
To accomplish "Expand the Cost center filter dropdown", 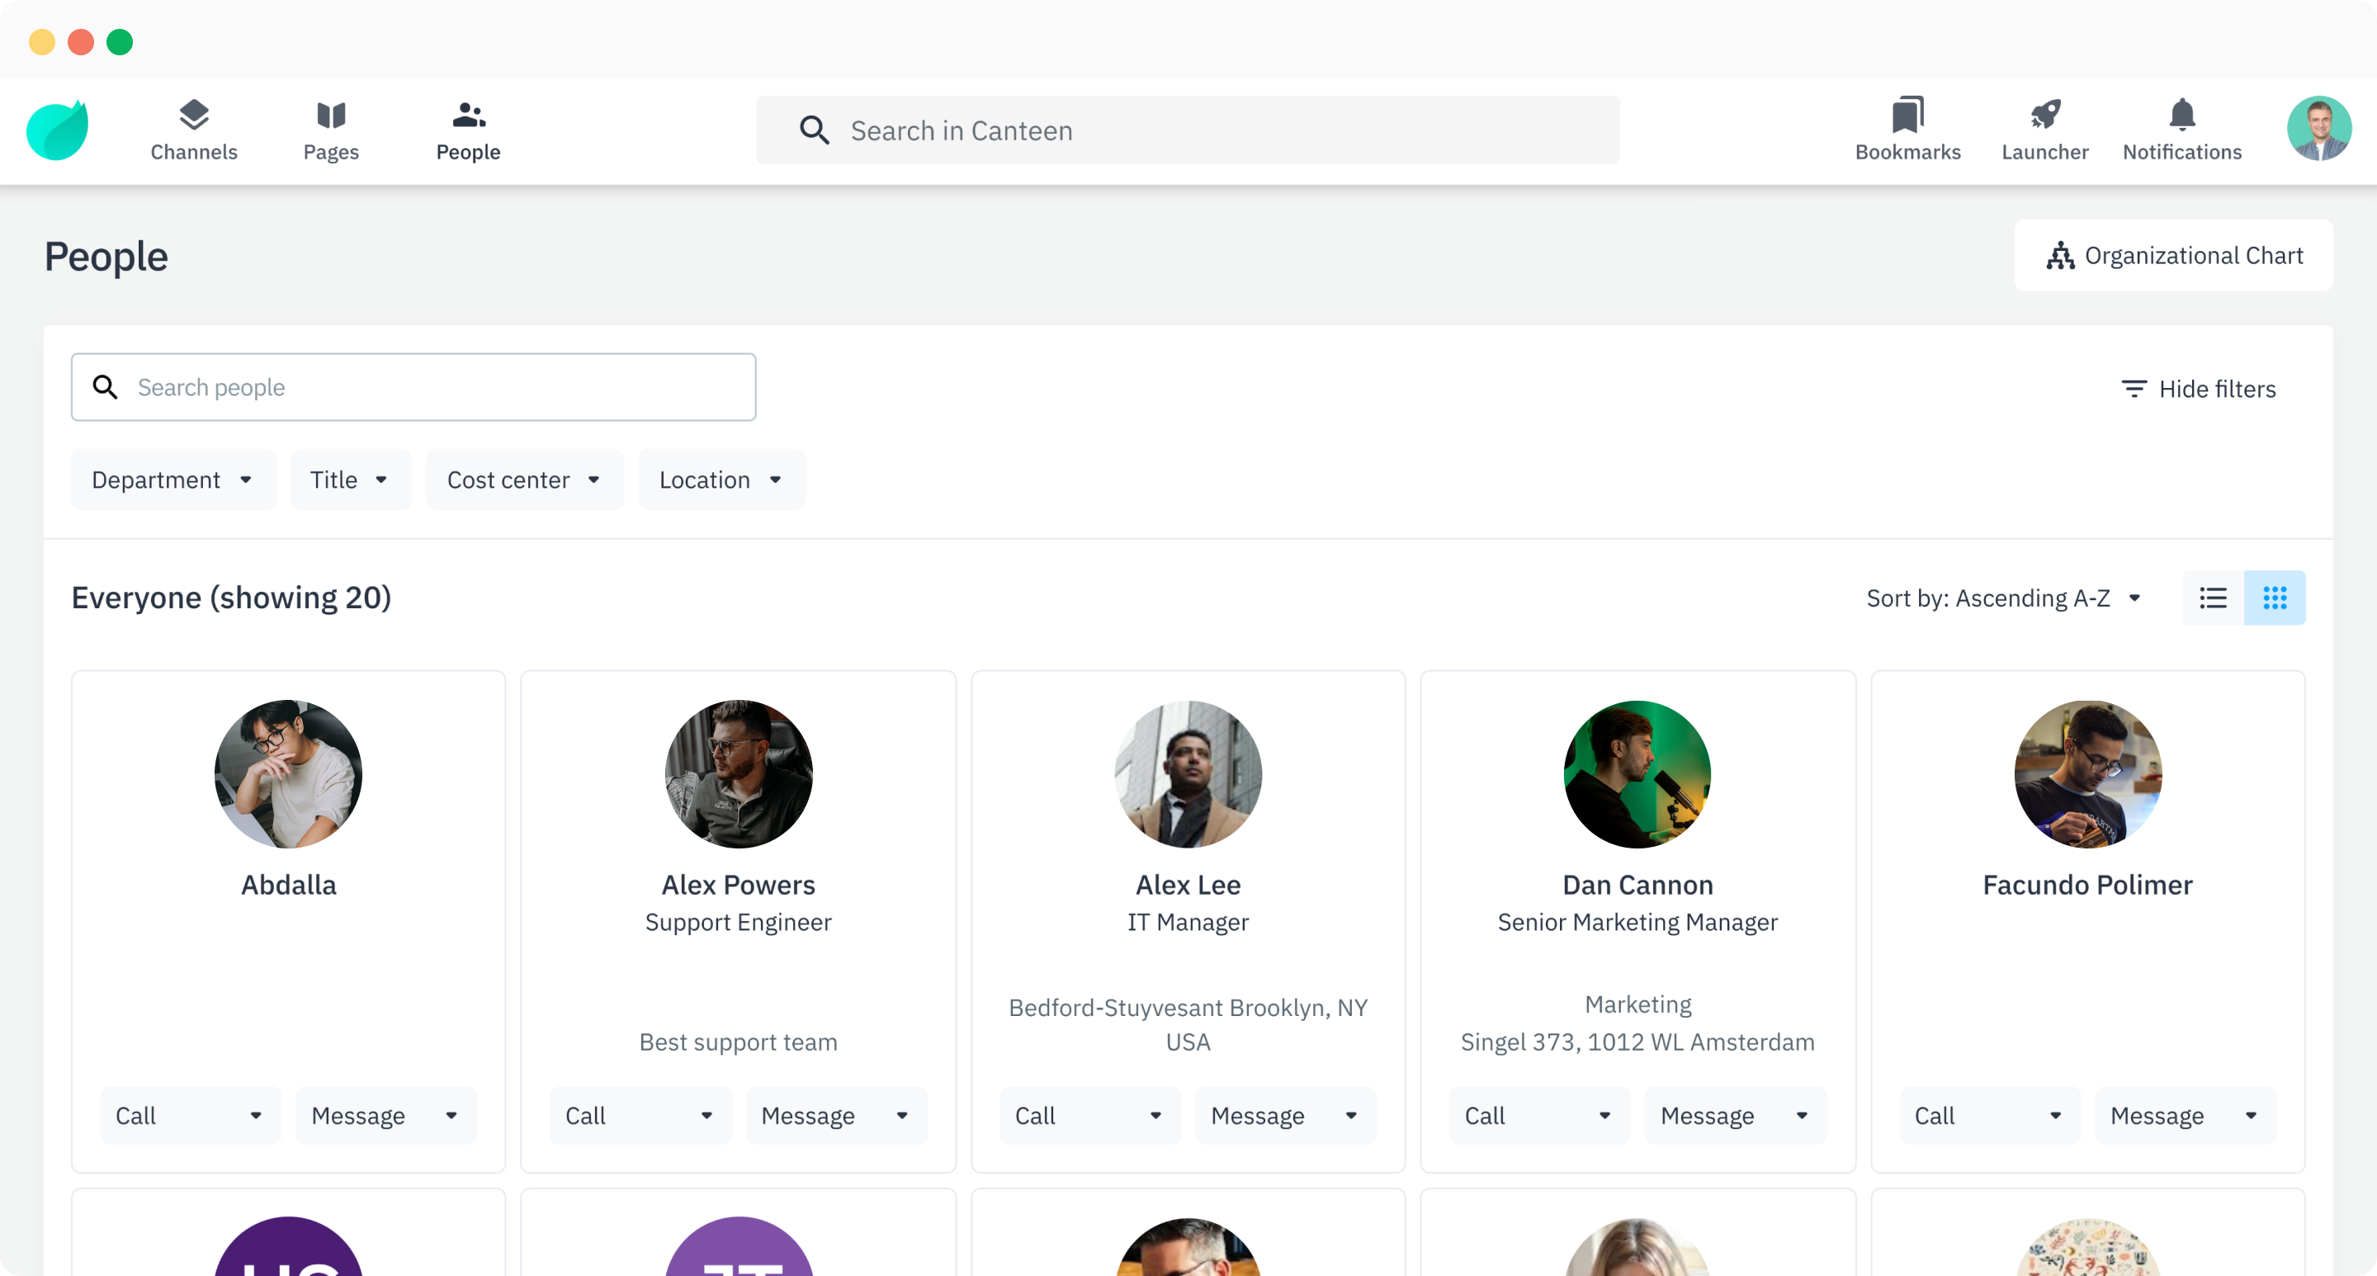I will click(x=524, y=480).
